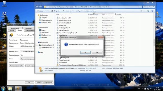This screenshot has height=91, width=163.
Task: Click the Объект field in Properties
Action: [x=27, y=46]
